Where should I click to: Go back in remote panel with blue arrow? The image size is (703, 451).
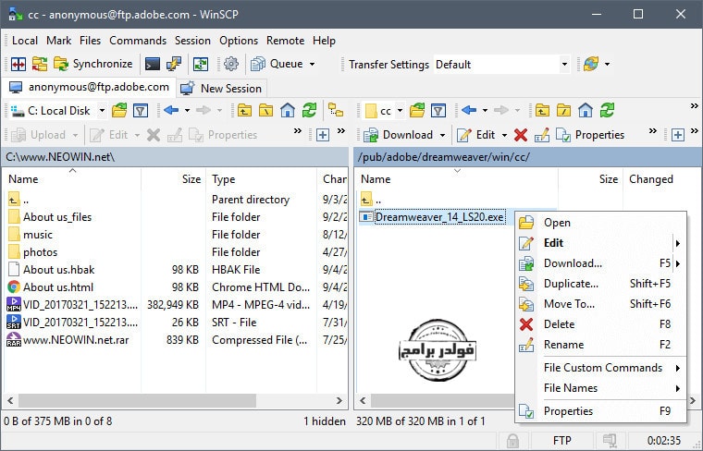coord(469,110)
